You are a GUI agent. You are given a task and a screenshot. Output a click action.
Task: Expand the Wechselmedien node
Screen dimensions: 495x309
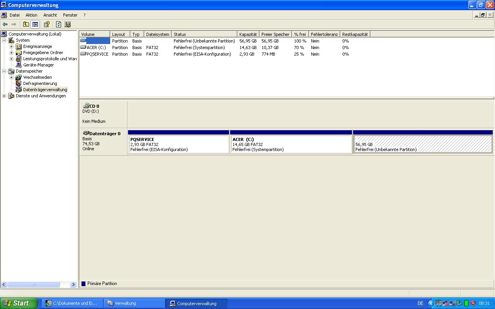(12, 77)
